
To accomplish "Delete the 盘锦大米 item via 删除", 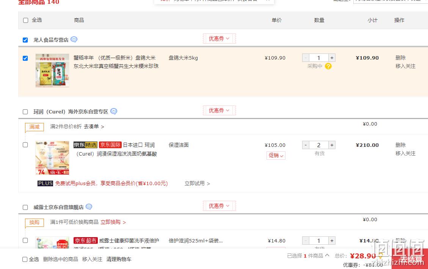I will pos(401,58).
